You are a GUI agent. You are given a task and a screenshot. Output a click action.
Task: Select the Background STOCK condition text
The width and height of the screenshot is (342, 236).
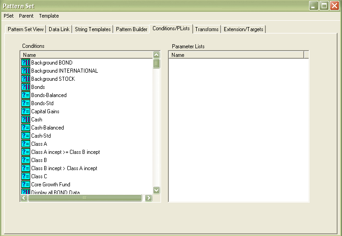[53, 79]
